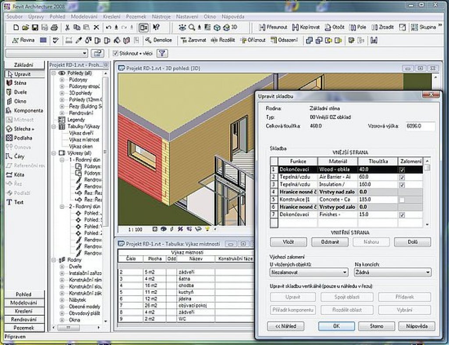
Task: Toggle Zalomení checkbox for Wood layer row 1
Action: (402, 169)
